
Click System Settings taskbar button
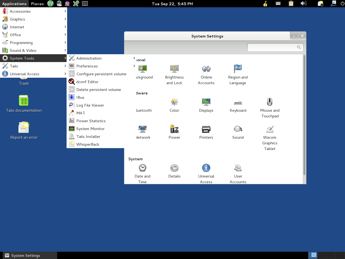click(30, 255)
